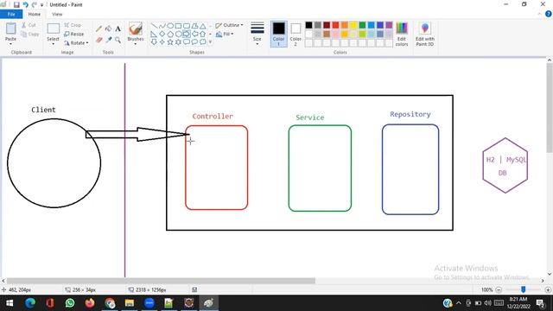Choose the Rectangle shape
Viewport: 553px width, 311px height.
pos(179,26)
